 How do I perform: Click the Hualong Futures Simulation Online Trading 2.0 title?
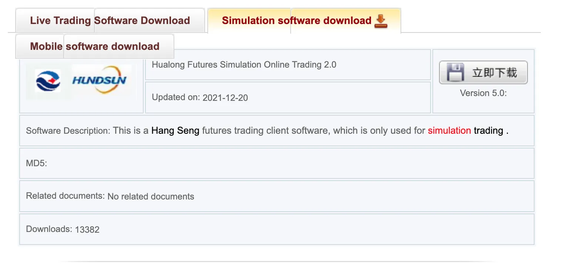244,65
